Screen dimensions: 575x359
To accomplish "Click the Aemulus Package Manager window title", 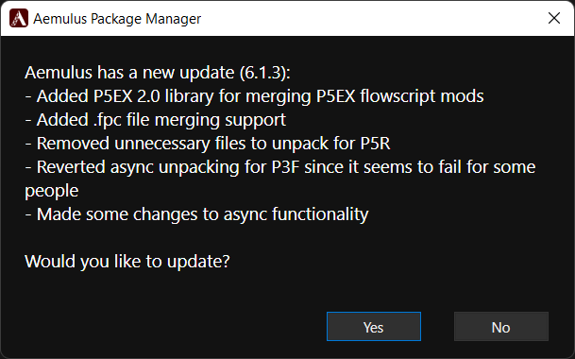I will pyautogui.click(x=117, y=19).
